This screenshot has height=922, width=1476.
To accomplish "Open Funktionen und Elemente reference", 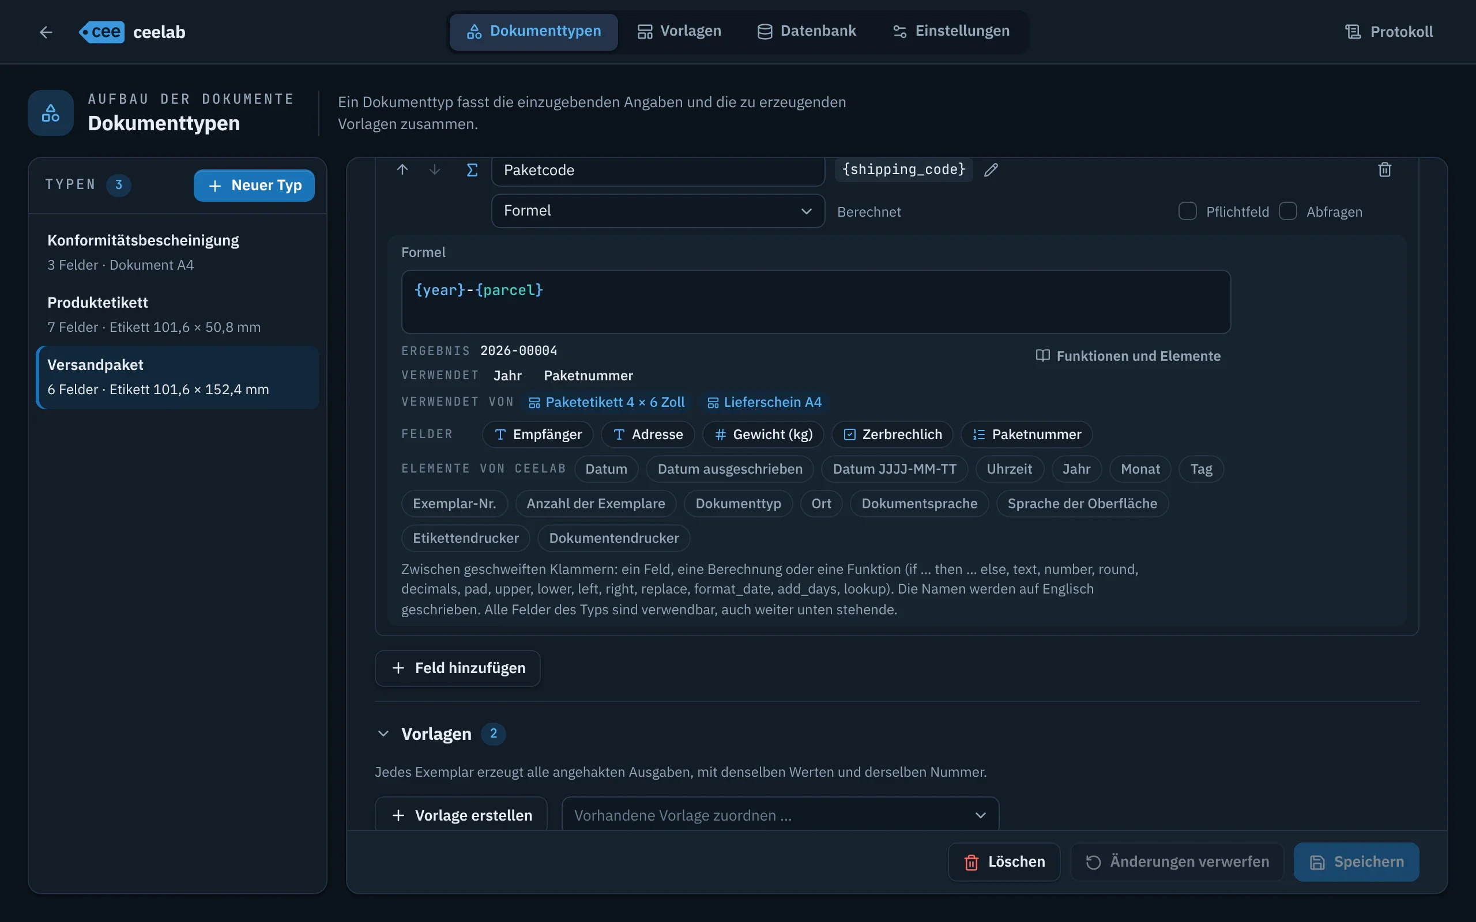I will tap(1128, 356).
